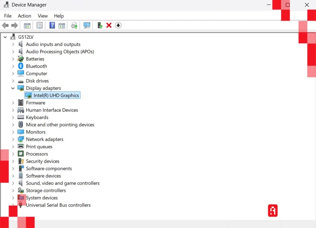Close the Device Manager window
Image resolution: width=316 pixels, height=228 pixels.
point(307,5)
